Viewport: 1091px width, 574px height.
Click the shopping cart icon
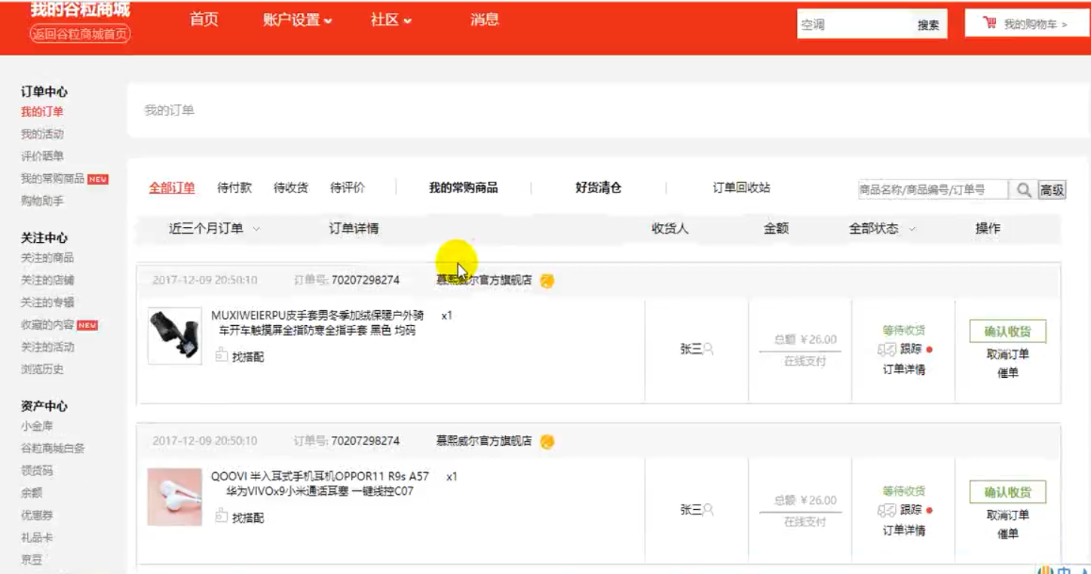[x=990, y=23]
